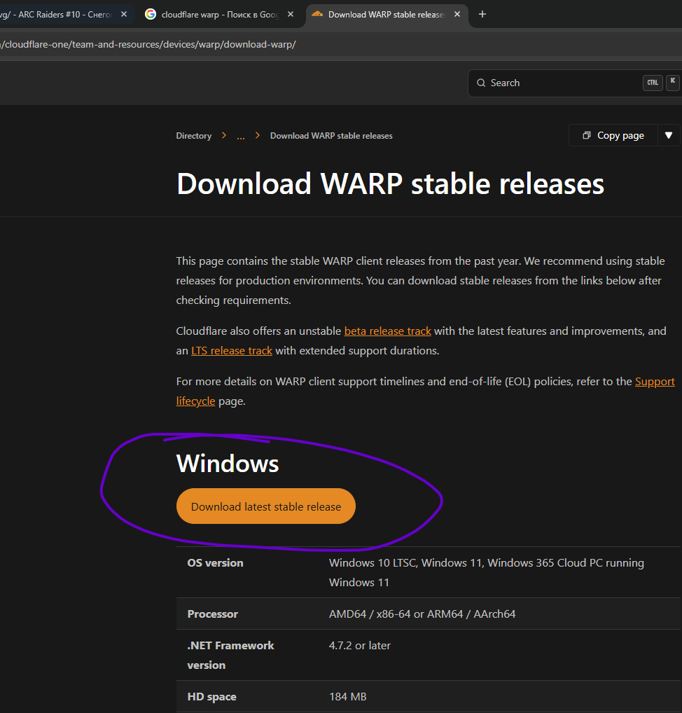Click the '184 MB' value
Viewport: 682px width, 713px height.
[x=348, y=697]
